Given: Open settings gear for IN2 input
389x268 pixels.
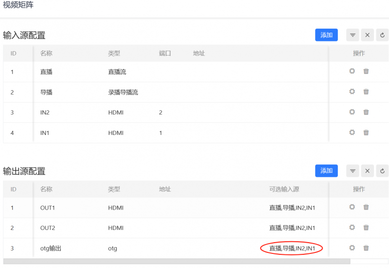Looking at the screenshot, I should tap(352, 112).
